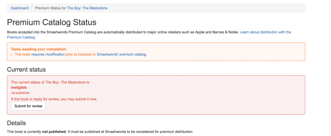Click 'Tasks awaiting your completion' alert heading
331x136 pixels.
pos(39,49)
